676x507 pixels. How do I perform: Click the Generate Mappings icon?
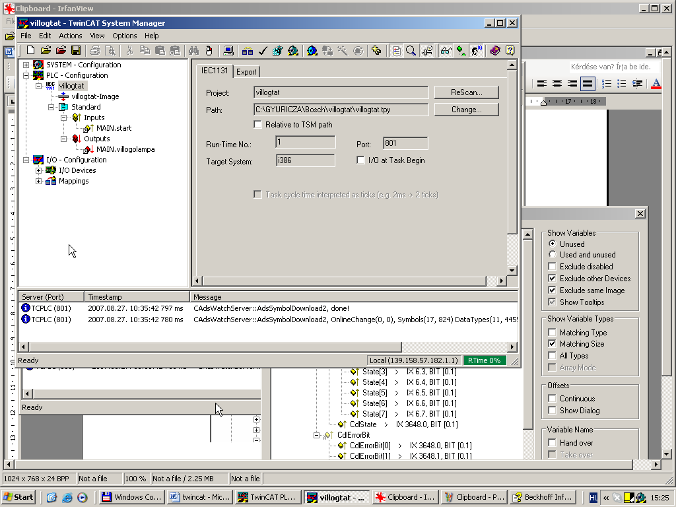[248, 51]
